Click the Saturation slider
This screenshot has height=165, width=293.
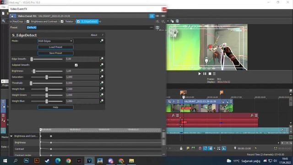(x=47, y=77)
